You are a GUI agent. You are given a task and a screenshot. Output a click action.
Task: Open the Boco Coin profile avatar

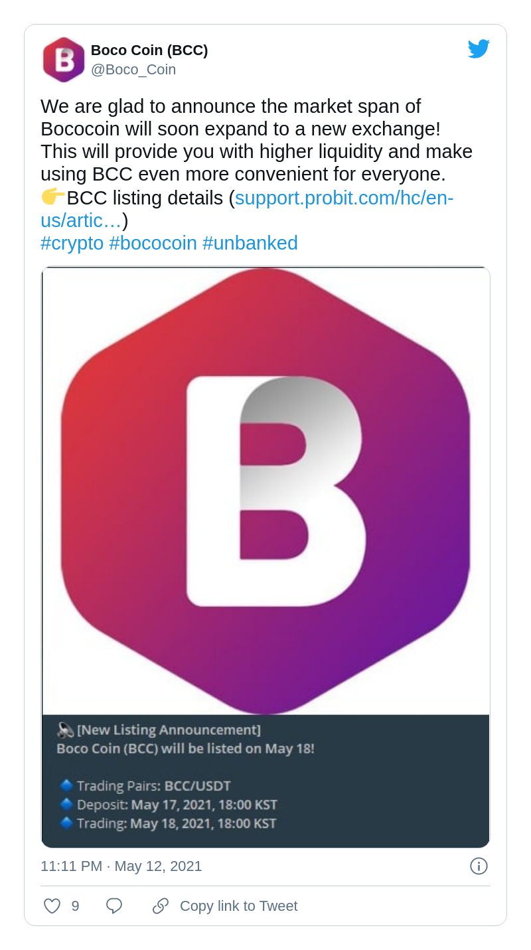coord(64,60)
